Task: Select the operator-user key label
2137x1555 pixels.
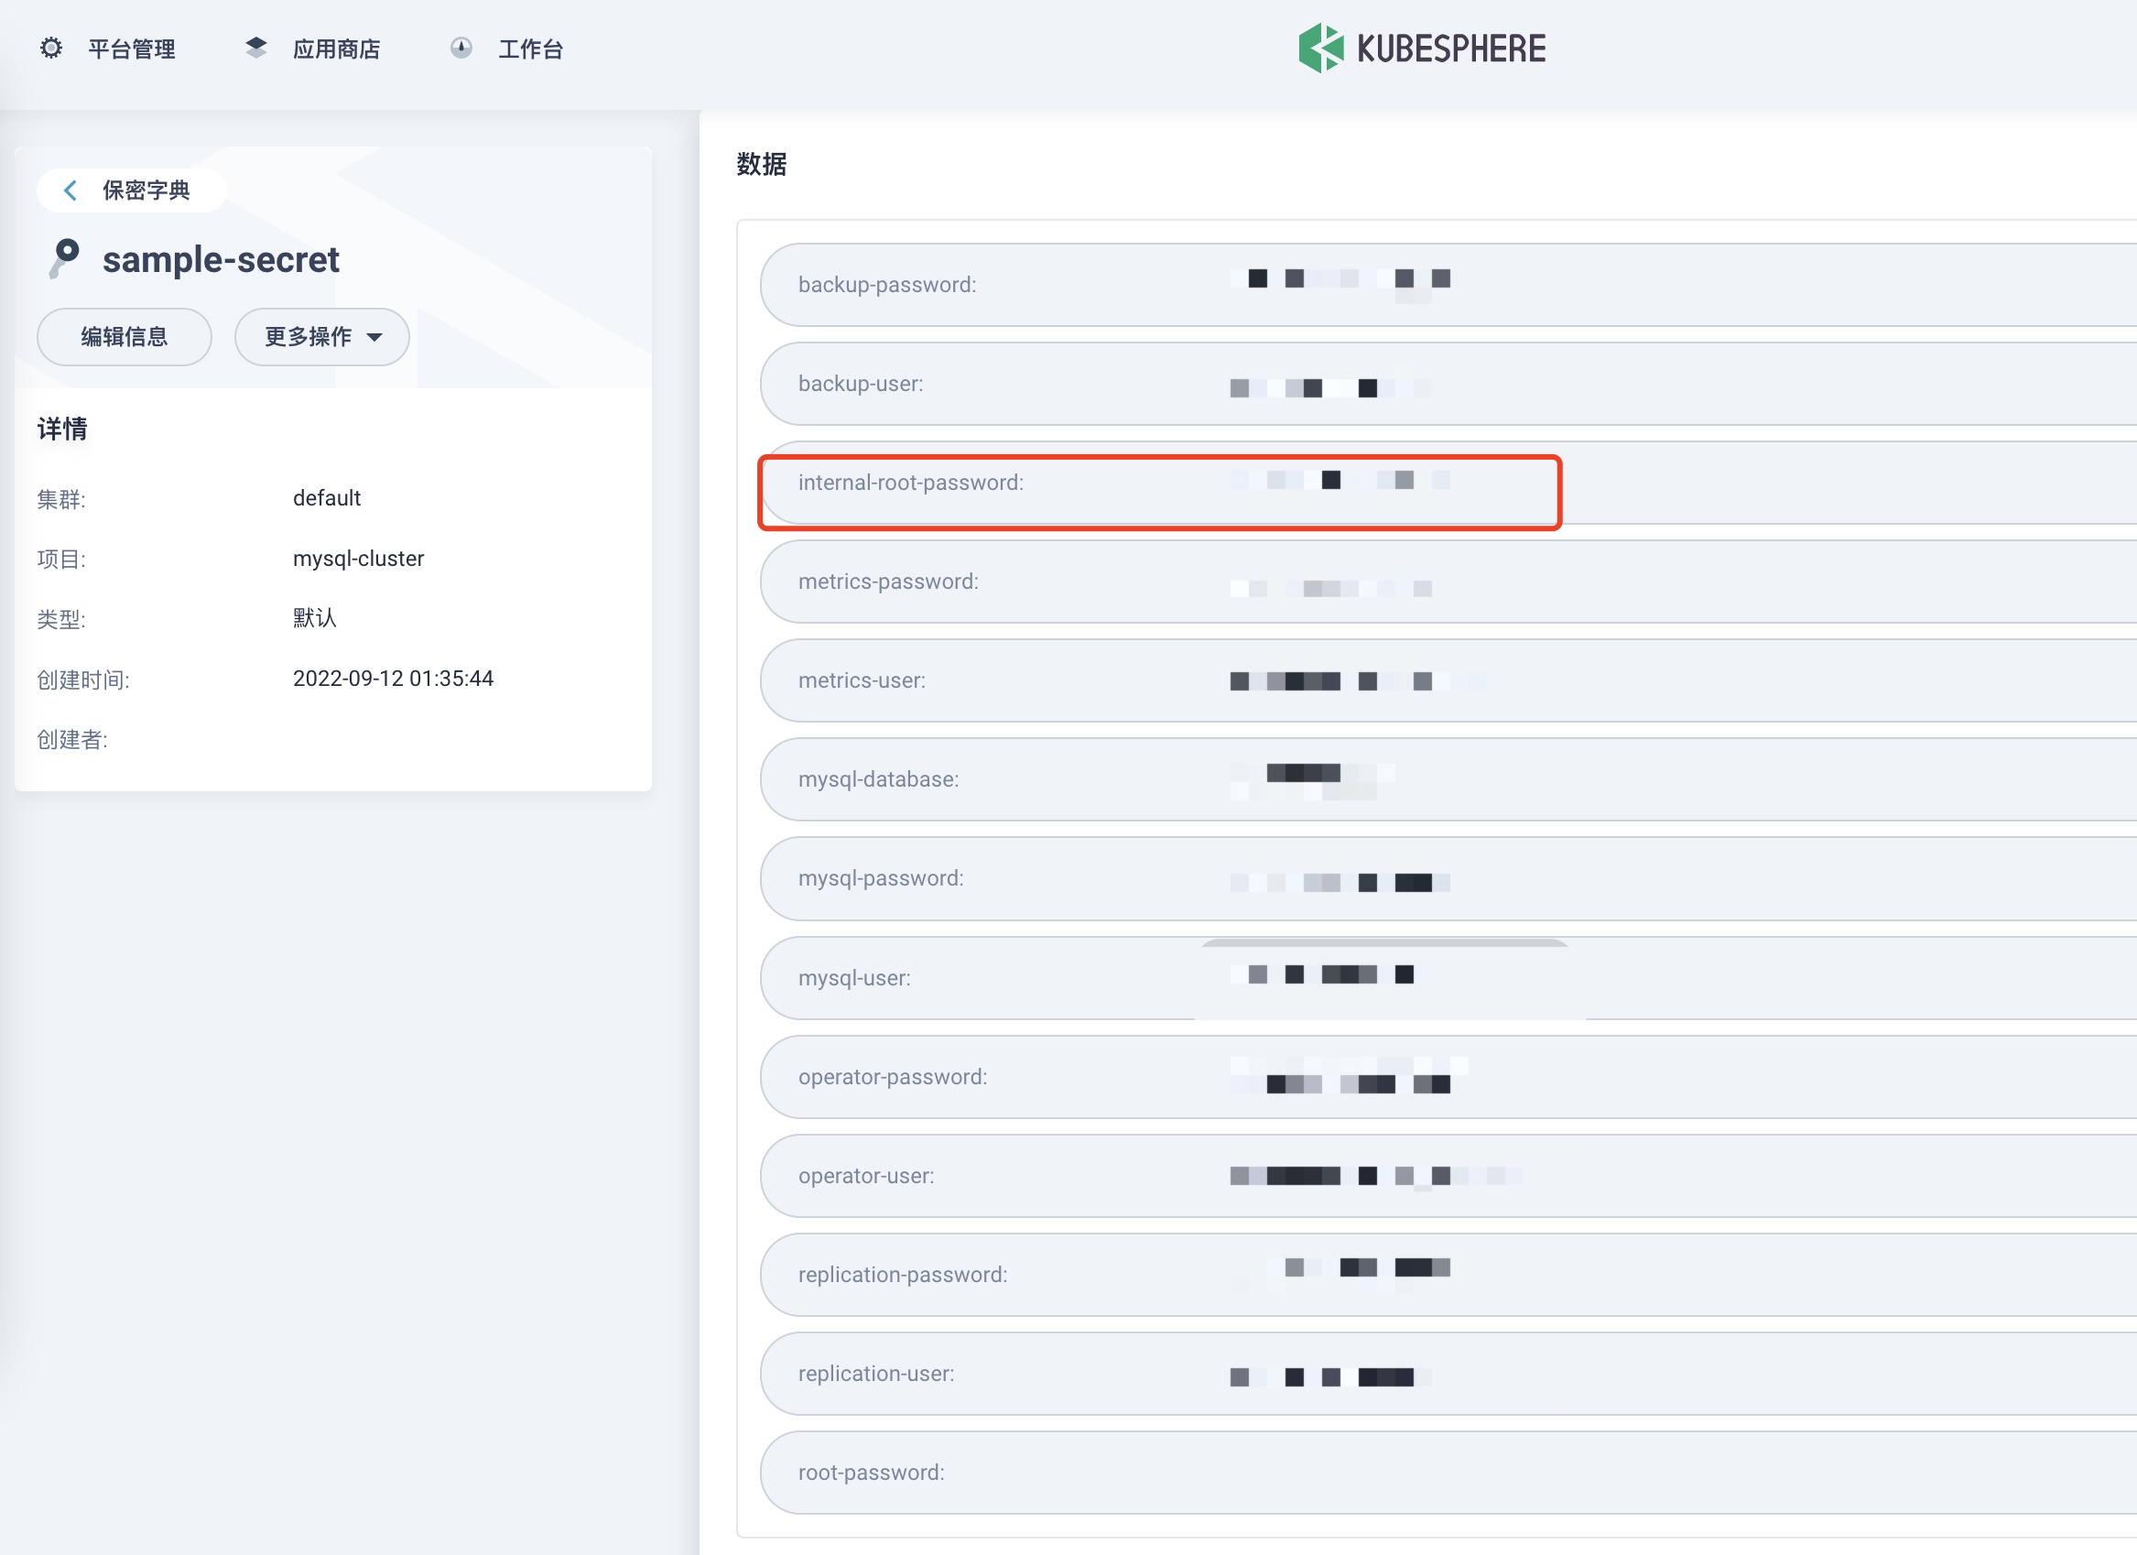Action: point(867,1176)
